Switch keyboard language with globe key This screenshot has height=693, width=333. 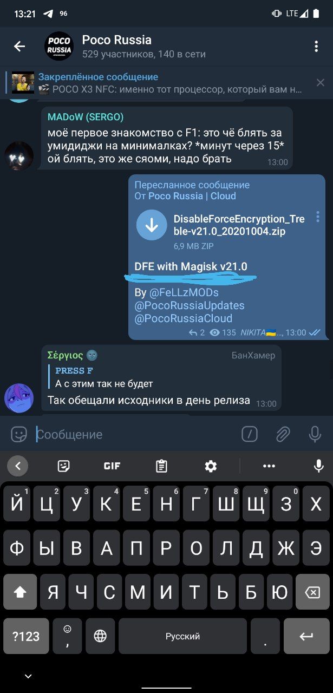tap(100, 636)
